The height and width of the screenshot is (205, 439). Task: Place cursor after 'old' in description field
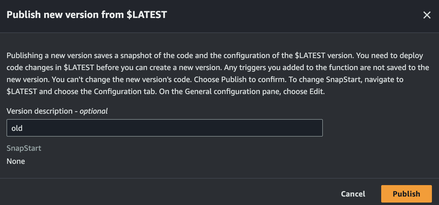pyautogui.click(x=23, y=128)
